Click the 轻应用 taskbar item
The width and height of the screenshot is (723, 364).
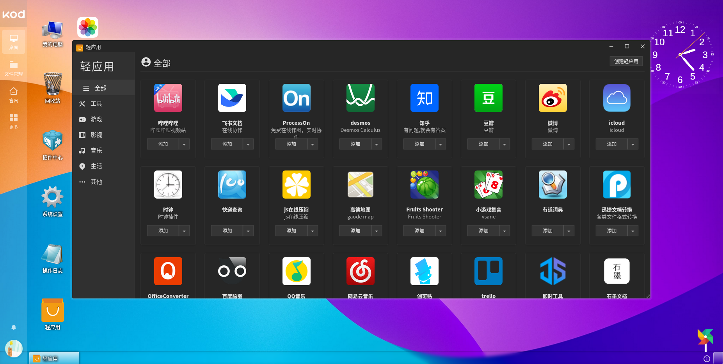[x=54, y=358]
